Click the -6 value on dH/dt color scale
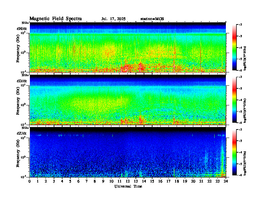This screenshot has width=269, height=208. 240,70
